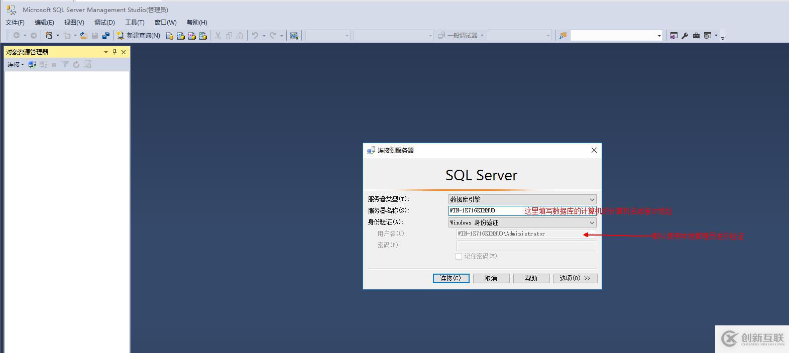Open the 对象资源管理器 window position dropdown

[x=106, y=52]
